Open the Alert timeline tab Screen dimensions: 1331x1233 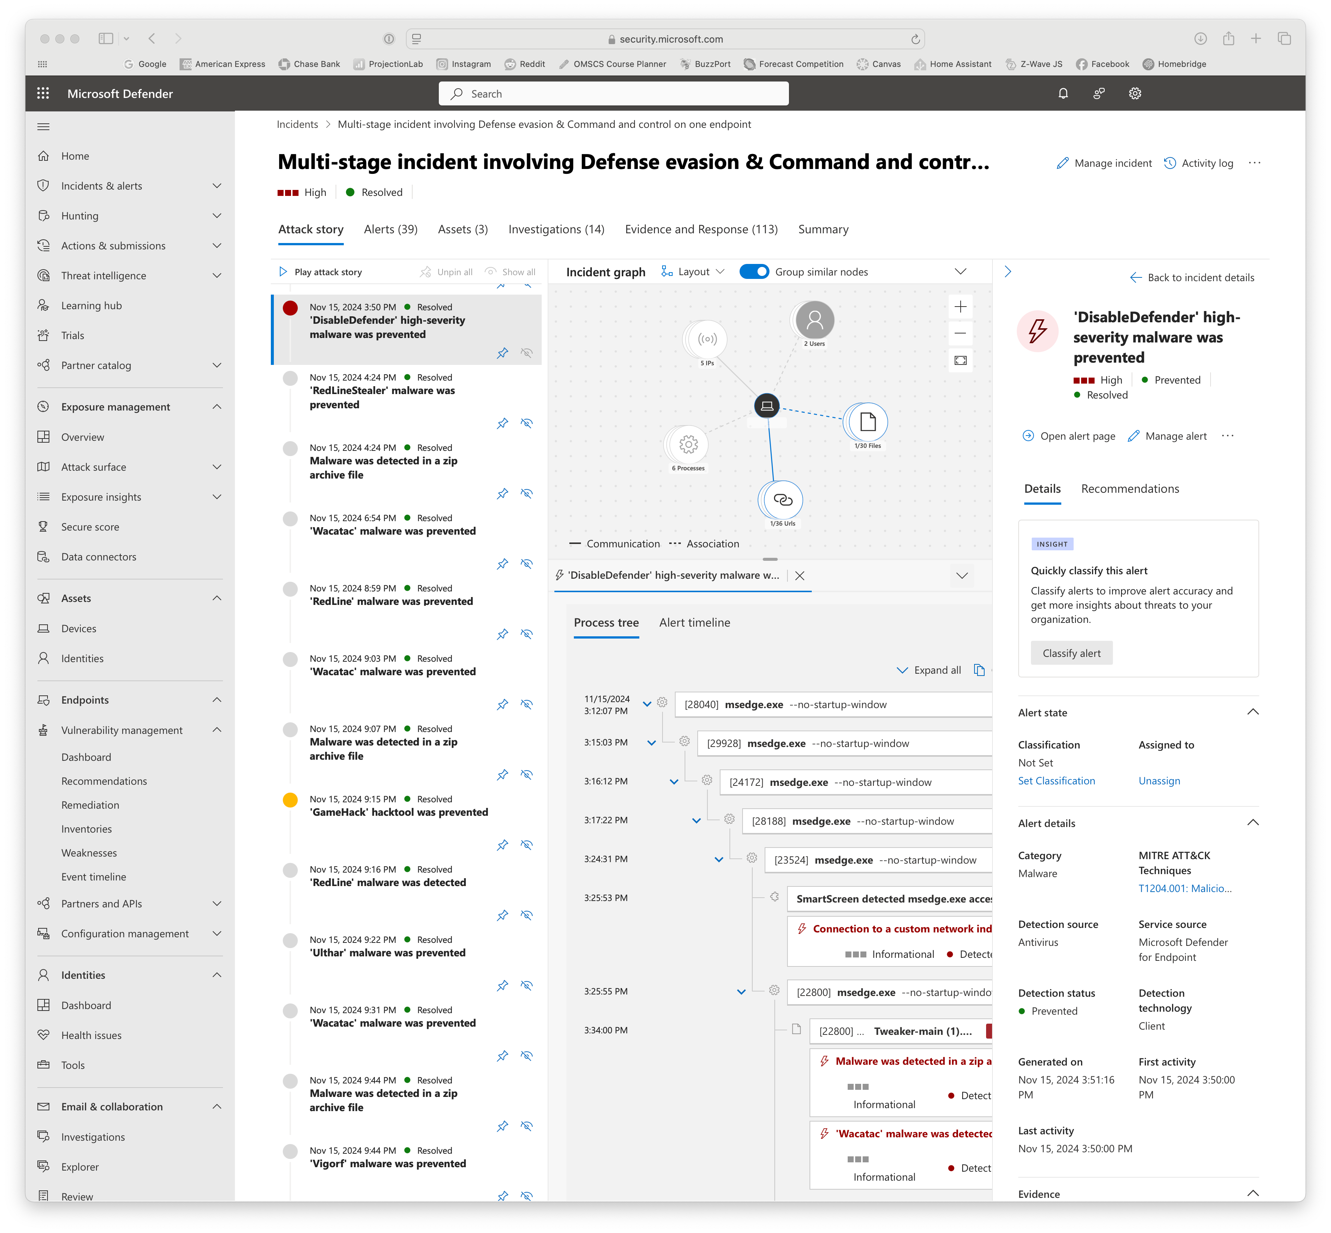coord(694,622)
